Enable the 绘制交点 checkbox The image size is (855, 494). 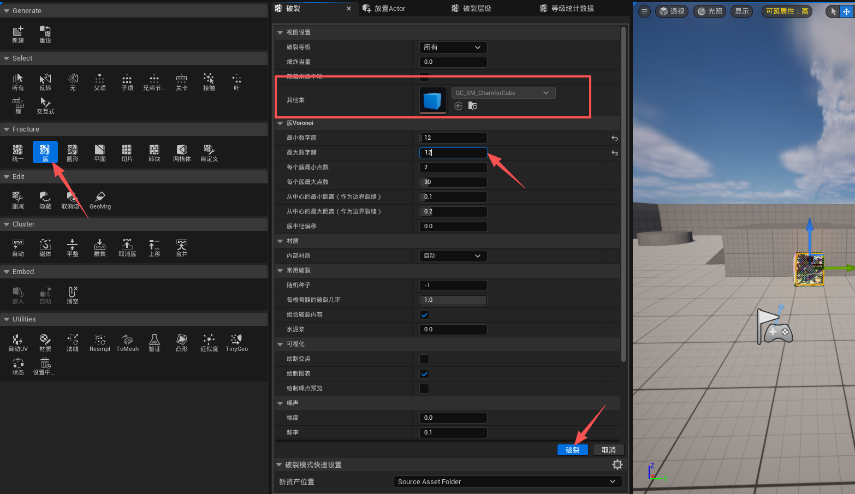click(x=424, y=359)
